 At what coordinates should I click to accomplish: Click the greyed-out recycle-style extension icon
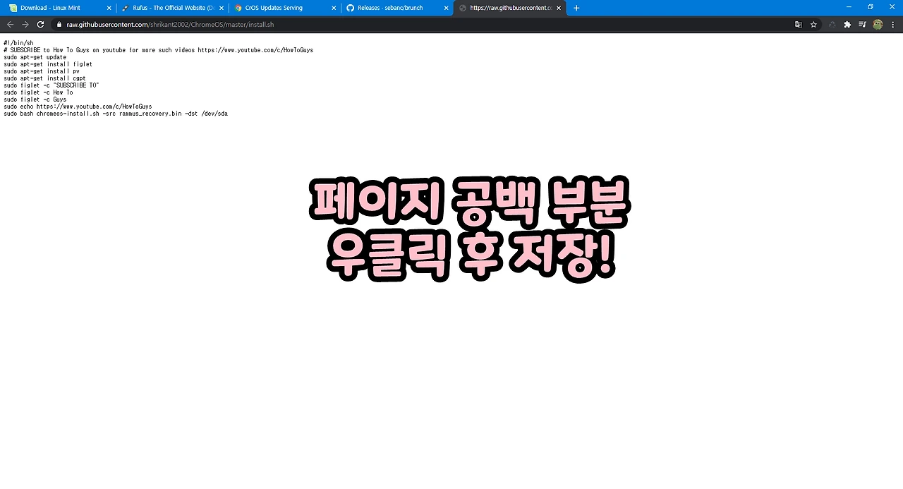click(x=832, y=24)
